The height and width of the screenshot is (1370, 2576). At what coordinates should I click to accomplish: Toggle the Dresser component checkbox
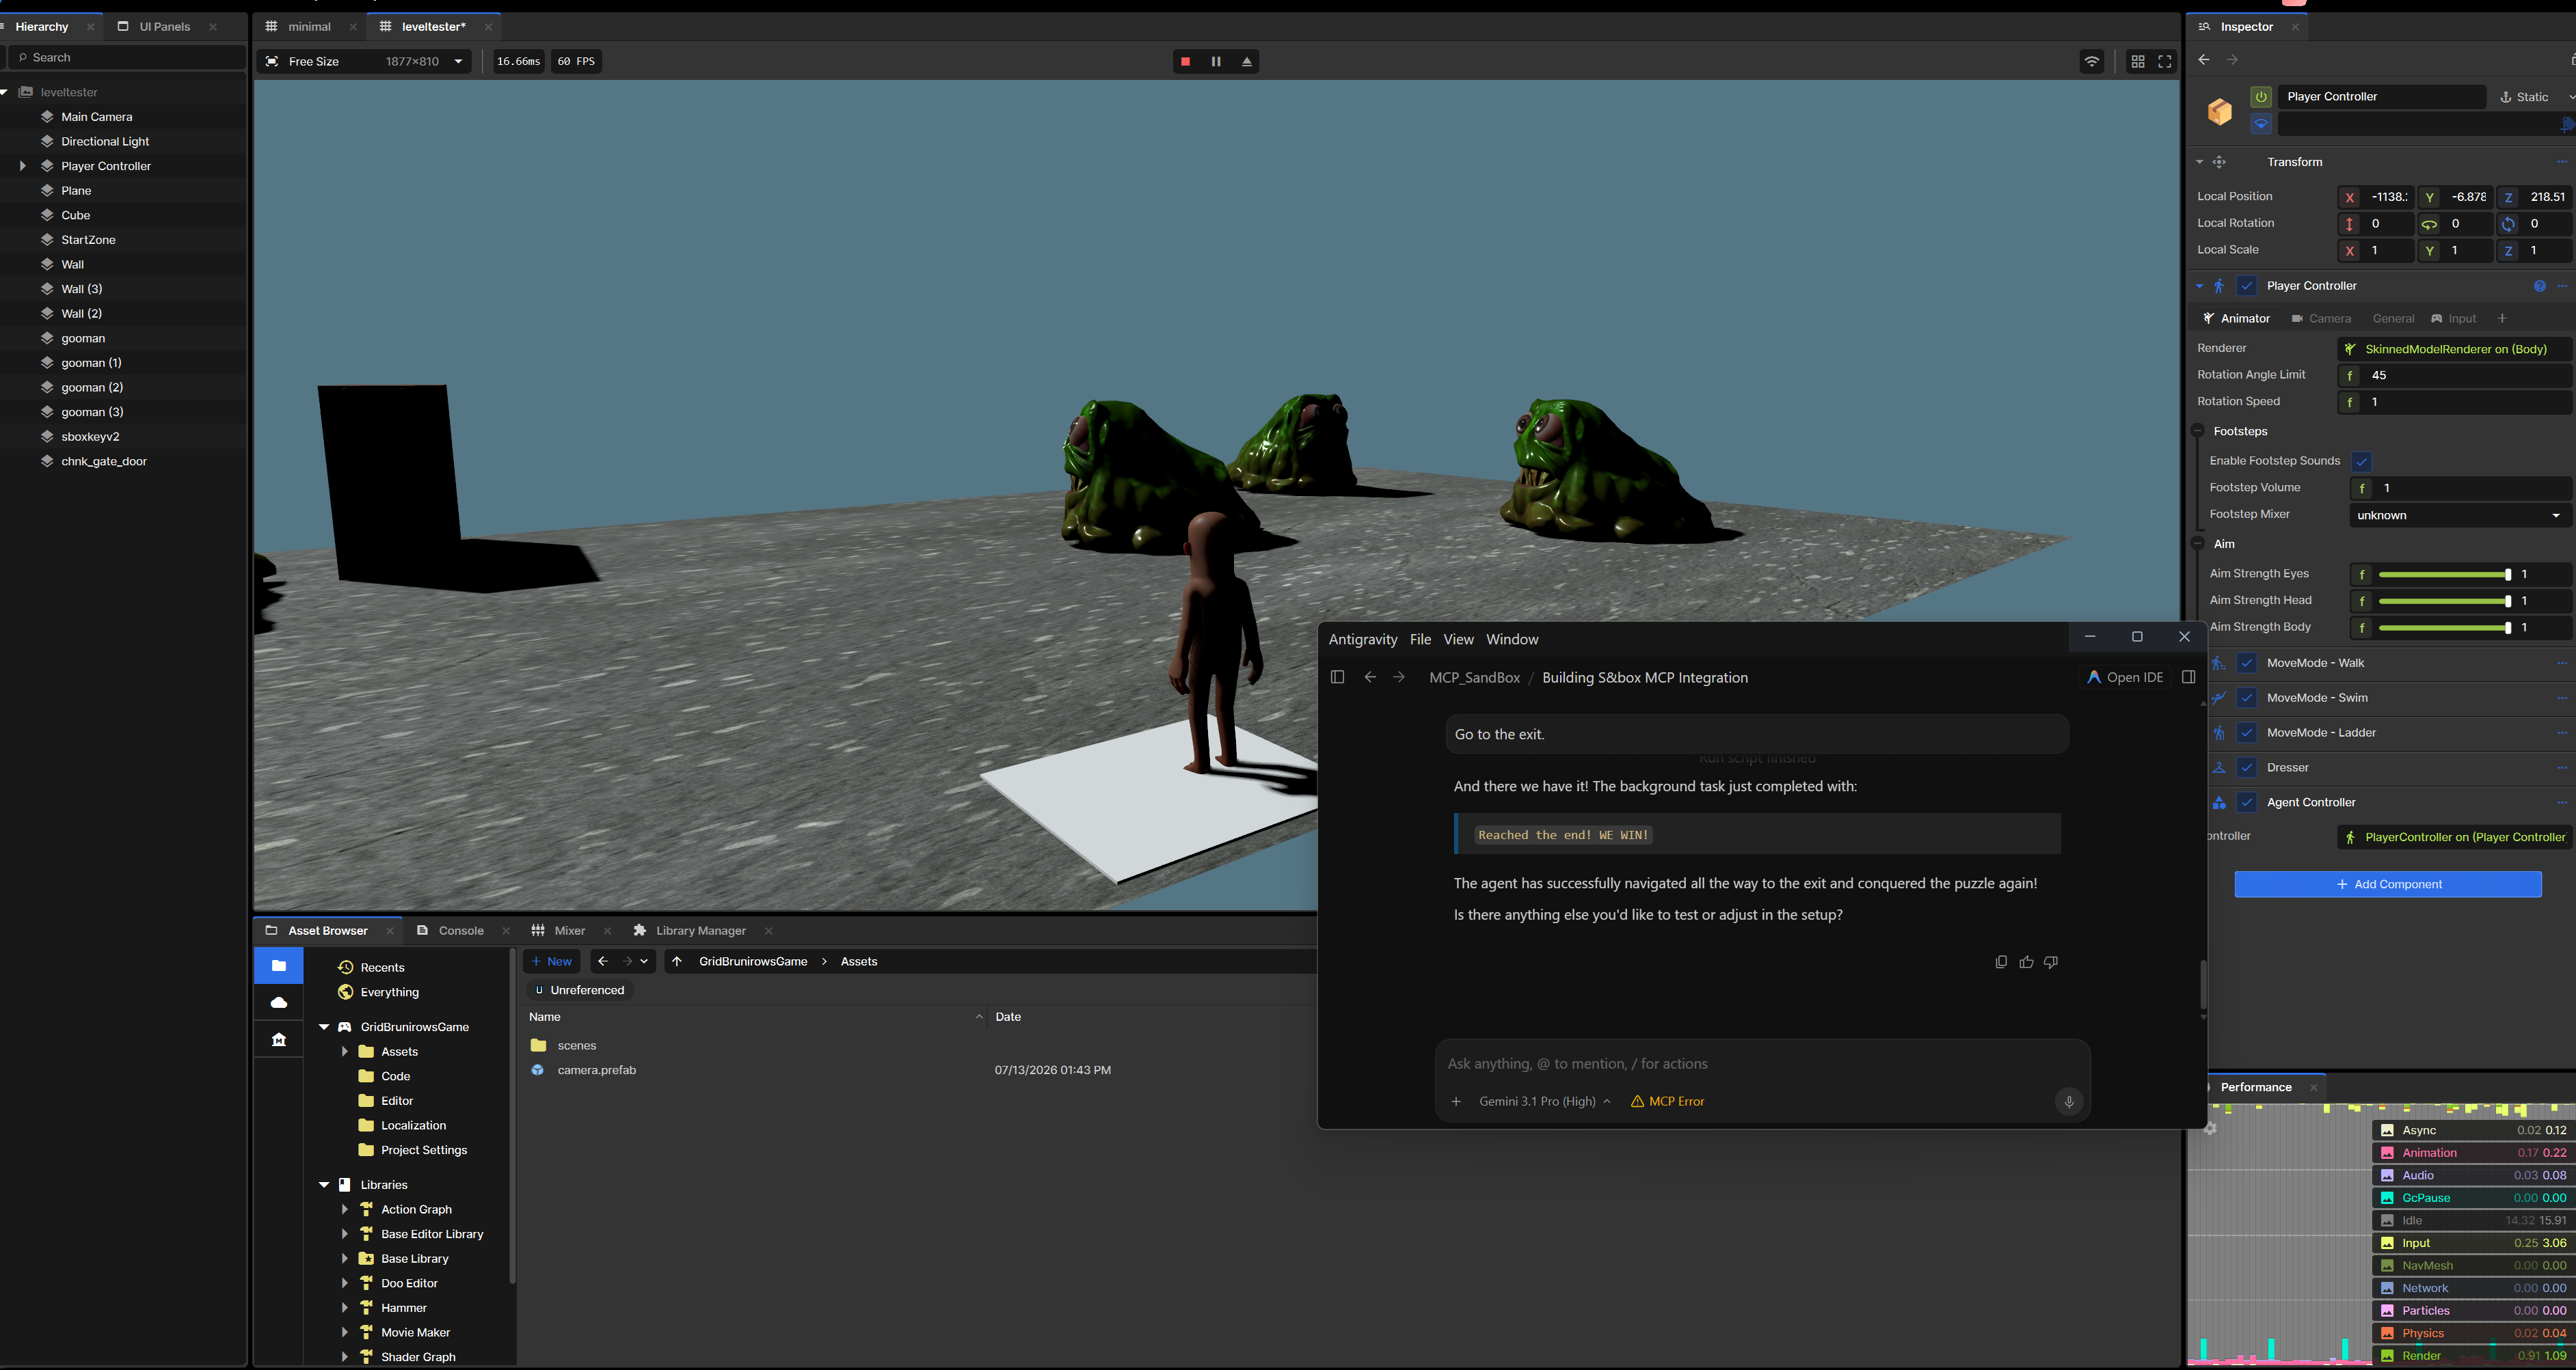2247,767
